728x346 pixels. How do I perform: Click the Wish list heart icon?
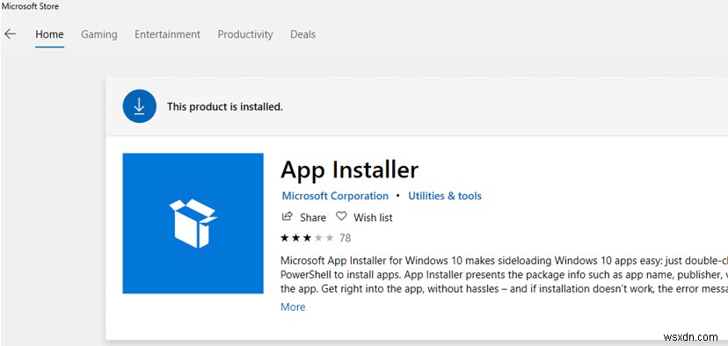coord(341,217)
